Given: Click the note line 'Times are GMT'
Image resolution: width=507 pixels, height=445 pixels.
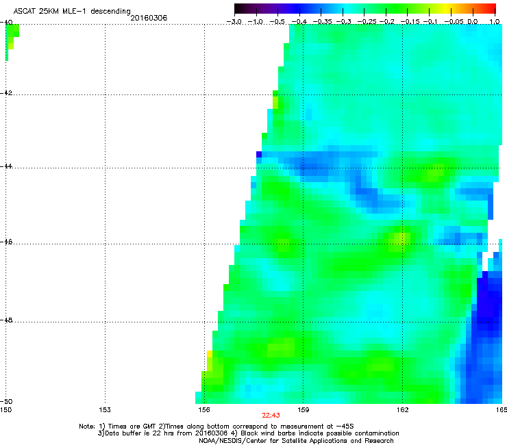Looking at the screenshot, I should (x=217, y=427).
